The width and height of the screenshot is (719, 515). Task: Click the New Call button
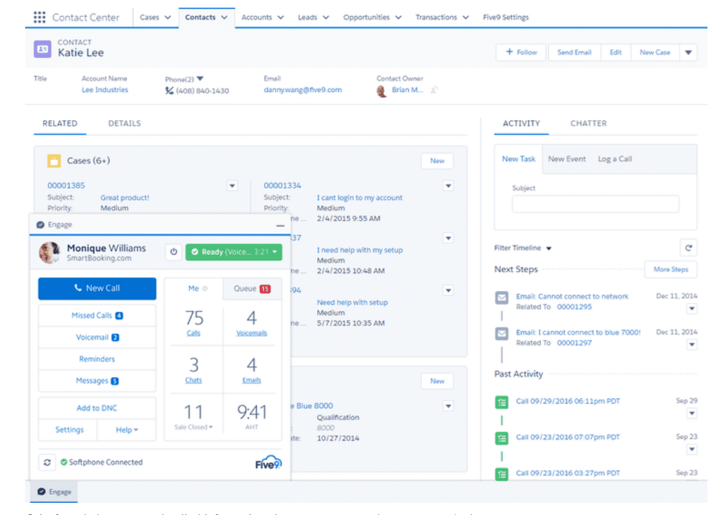(97, 288)
